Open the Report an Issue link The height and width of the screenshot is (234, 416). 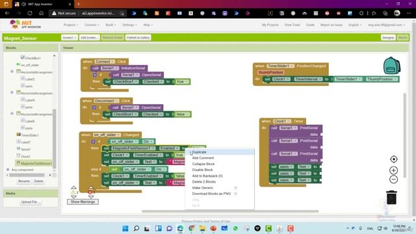331,25
